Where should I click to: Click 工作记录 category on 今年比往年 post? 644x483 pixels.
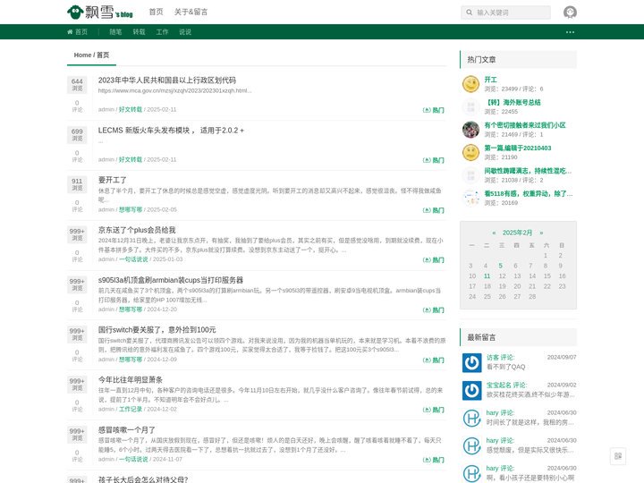click(131, 409)
